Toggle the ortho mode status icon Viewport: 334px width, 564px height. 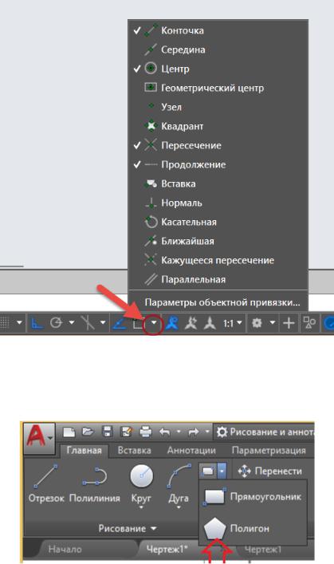pyautogui.click(x=37, y=323)
